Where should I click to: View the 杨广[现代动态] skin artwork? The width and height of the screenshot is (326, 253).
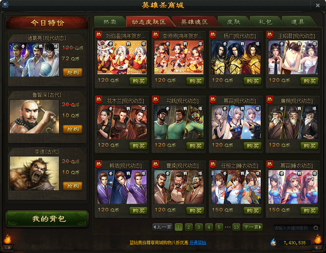click(x=236, y=57)
